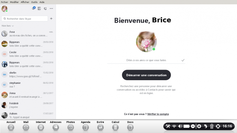Click the magnifier icon in search box

(4, 19)
